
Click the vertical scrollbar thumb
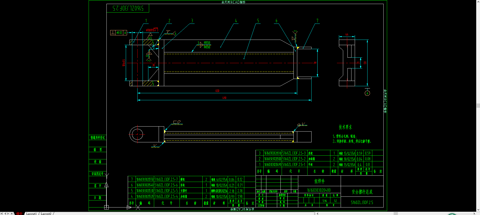tap(478, 106)
